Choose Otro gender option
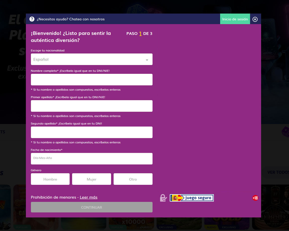This screenshot has width=289, height=231. point(133,179)
